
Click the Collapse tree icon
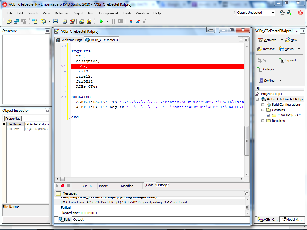coord(260,69)
